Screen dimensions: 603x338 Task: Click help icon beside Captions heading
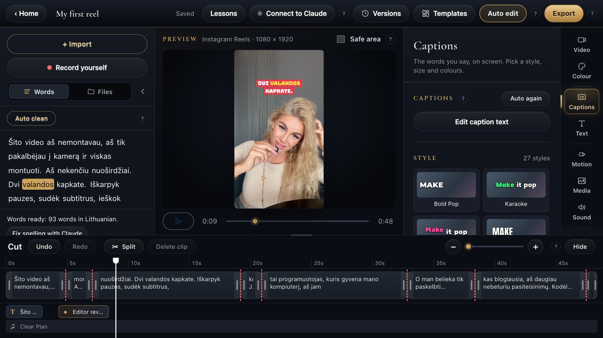463,98
